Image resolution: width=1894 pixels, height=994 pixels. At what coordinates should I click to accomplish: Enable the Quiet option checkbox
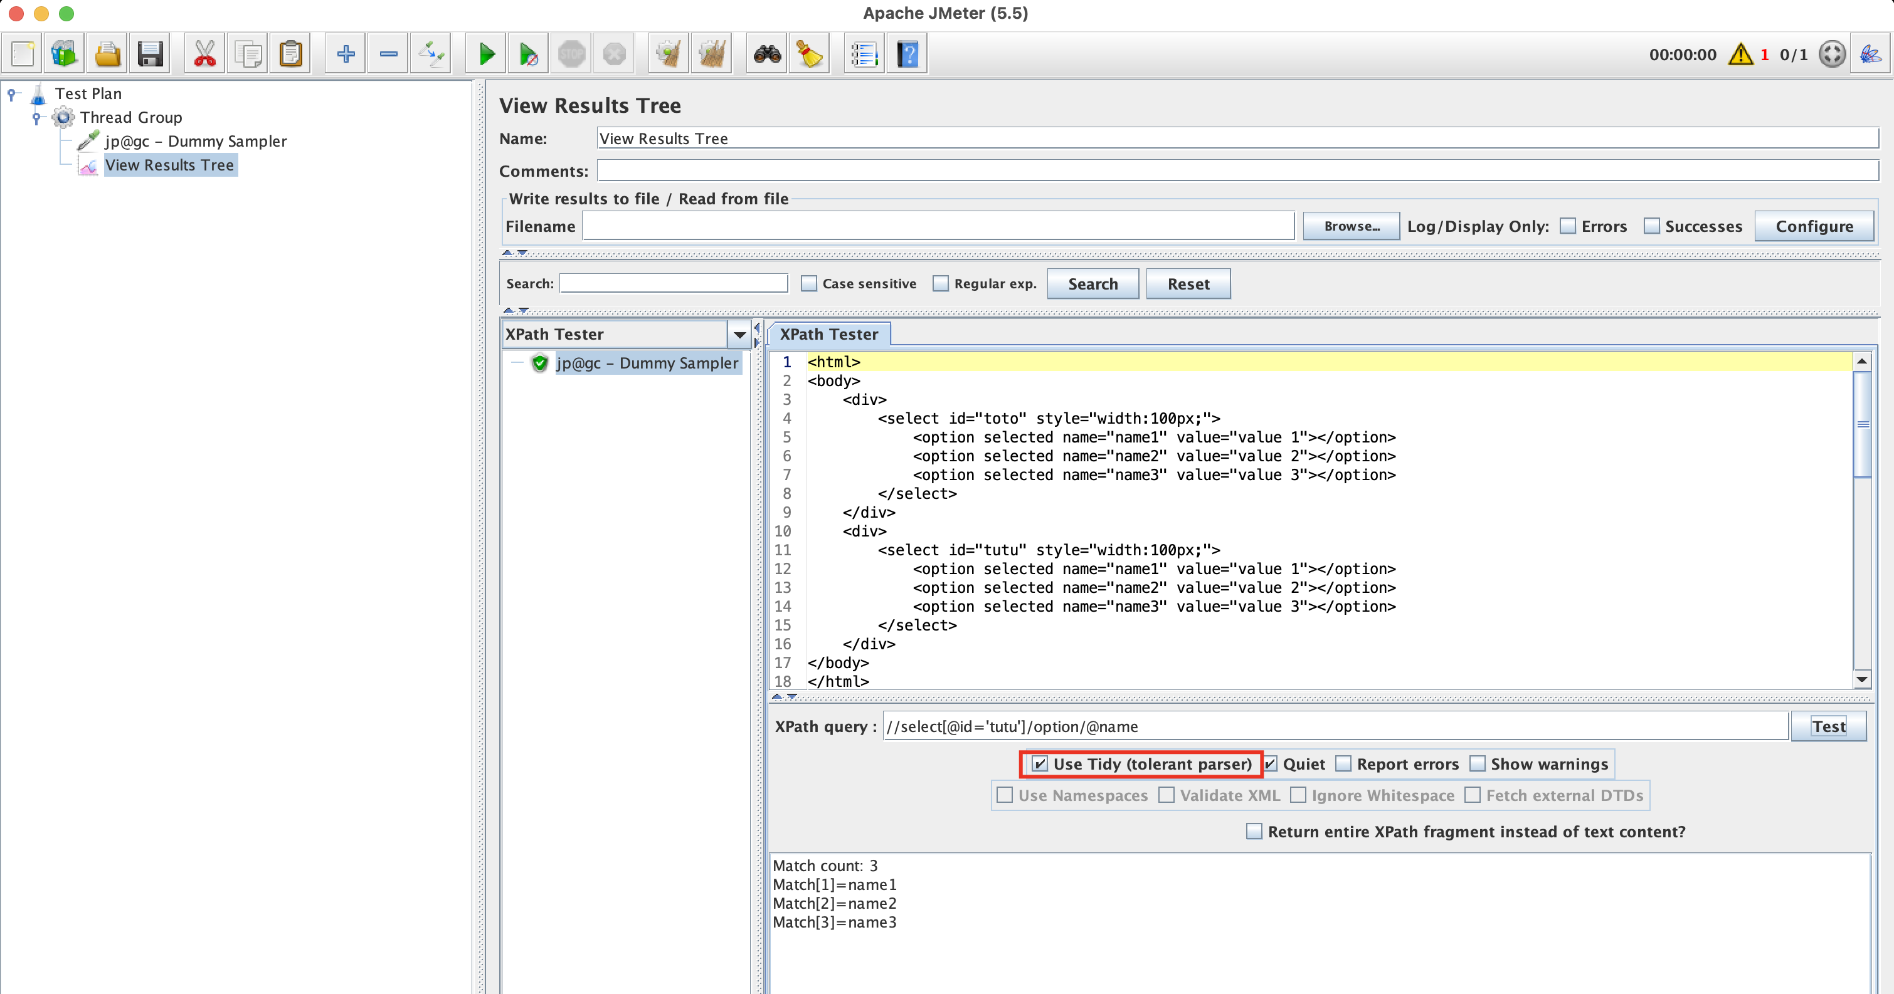coord(1267,763)
